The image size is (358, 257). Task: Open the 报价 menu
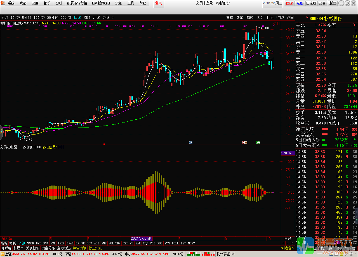pos(47,3)
